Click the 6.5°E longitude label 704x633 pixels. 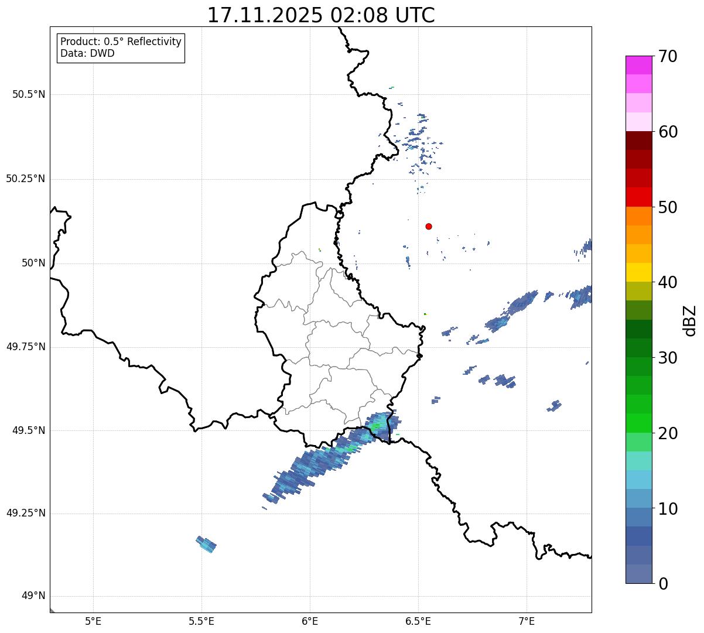(418, 621)
